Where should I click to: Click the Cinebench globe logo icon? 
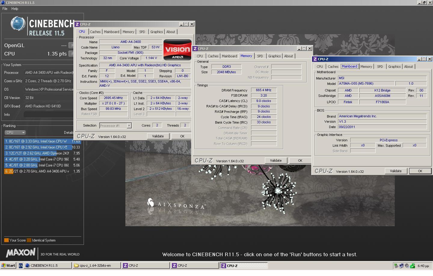pyautogui.click(x=18, y=24)
